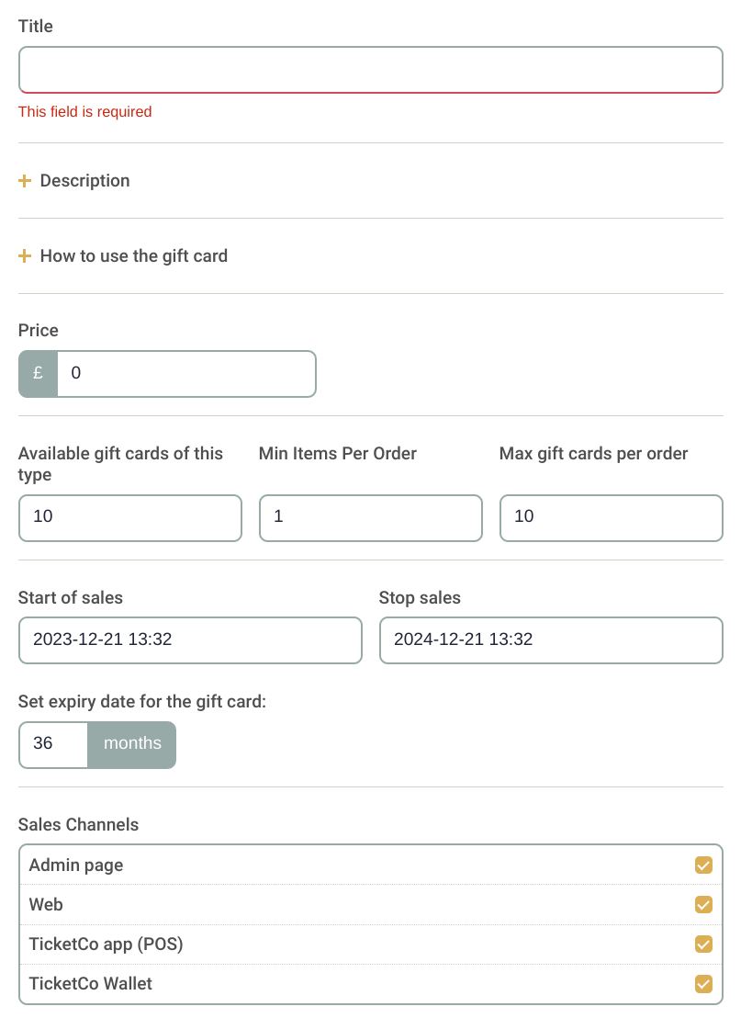Click the Max gift cards per order field
Viewport: 752px width, 1018px height.
[x=611, y=518]
